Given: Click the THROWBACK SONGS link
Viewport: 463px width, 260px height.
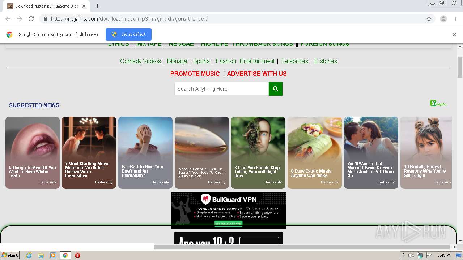Looking at the screenshot, I should (263, 44).
